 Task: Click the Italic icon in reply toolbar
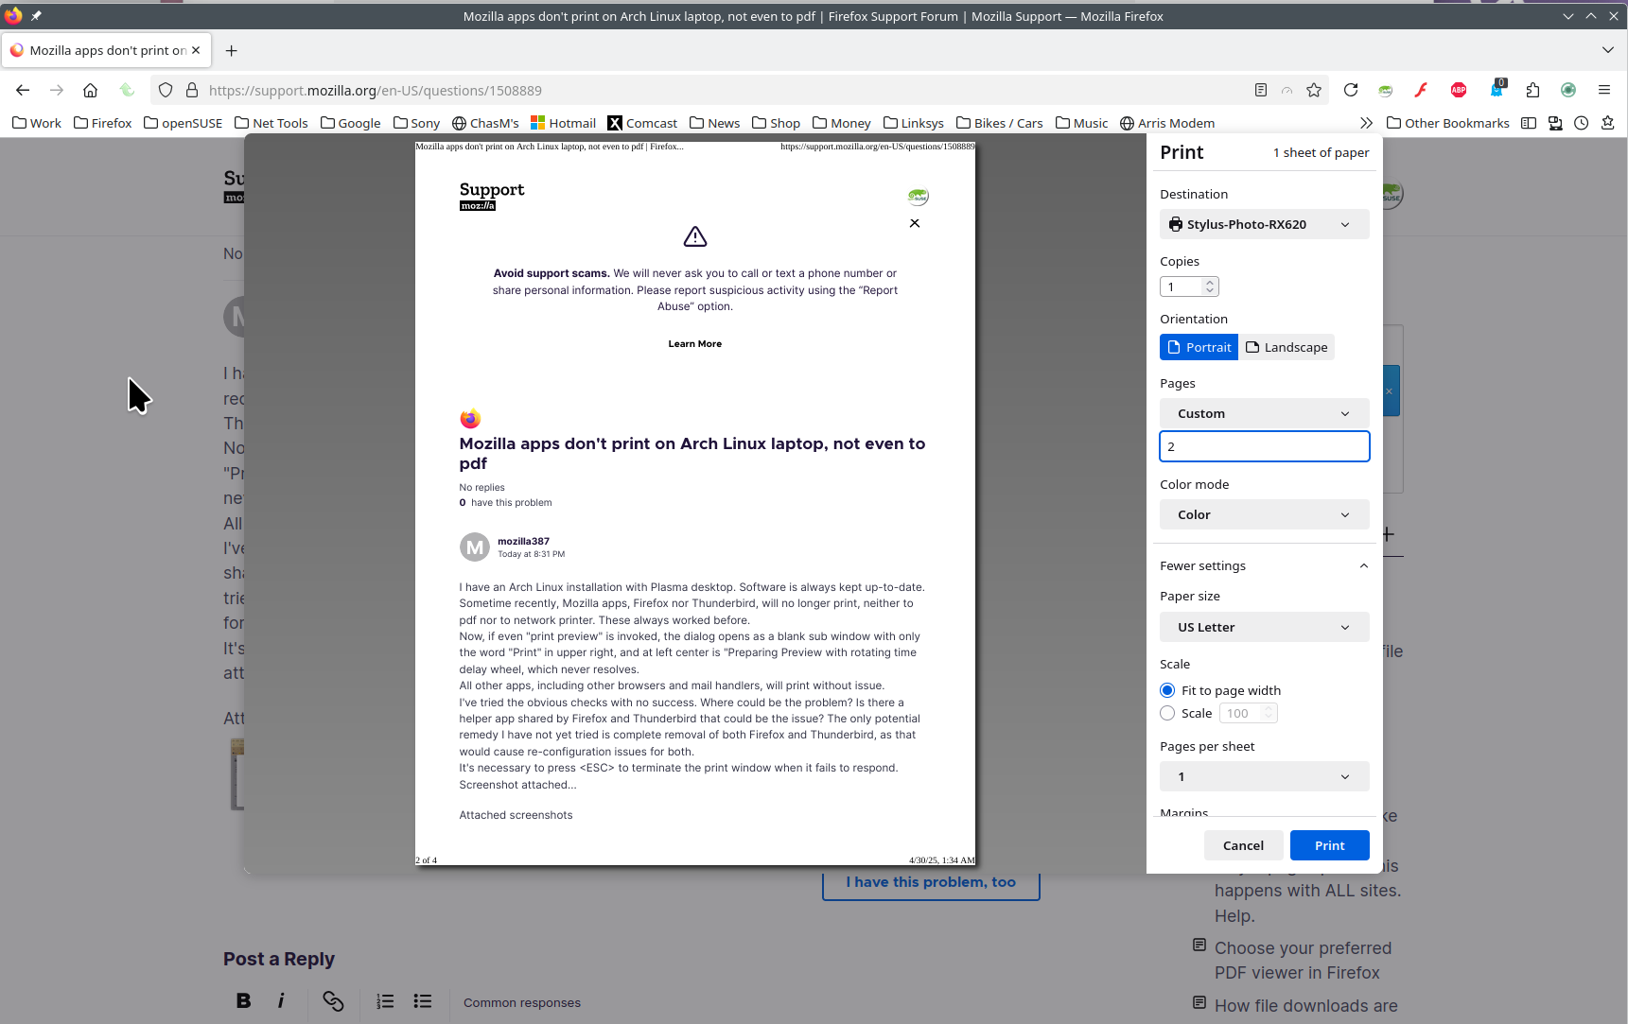click(x=281, y=1000)
